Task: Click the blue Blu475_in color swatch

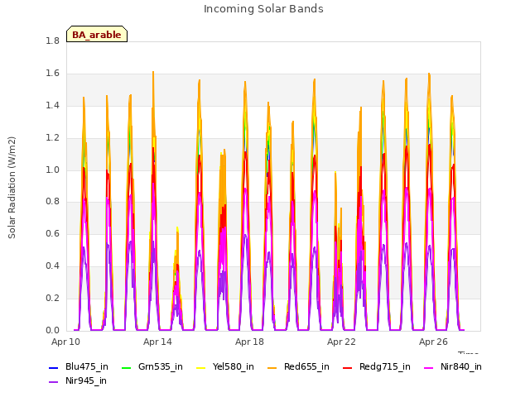Action: pyautogui.click(x=54, y=367)
